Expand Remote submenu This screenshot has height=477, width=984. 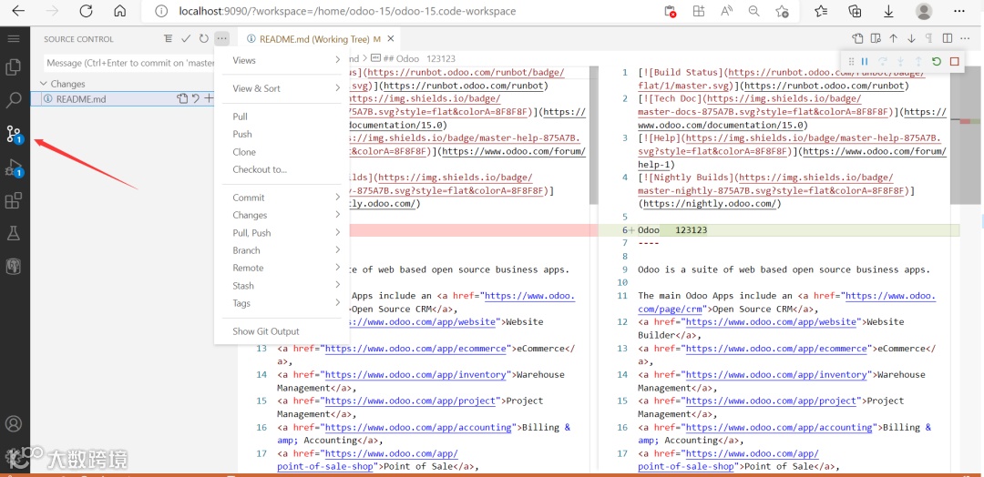282,268
